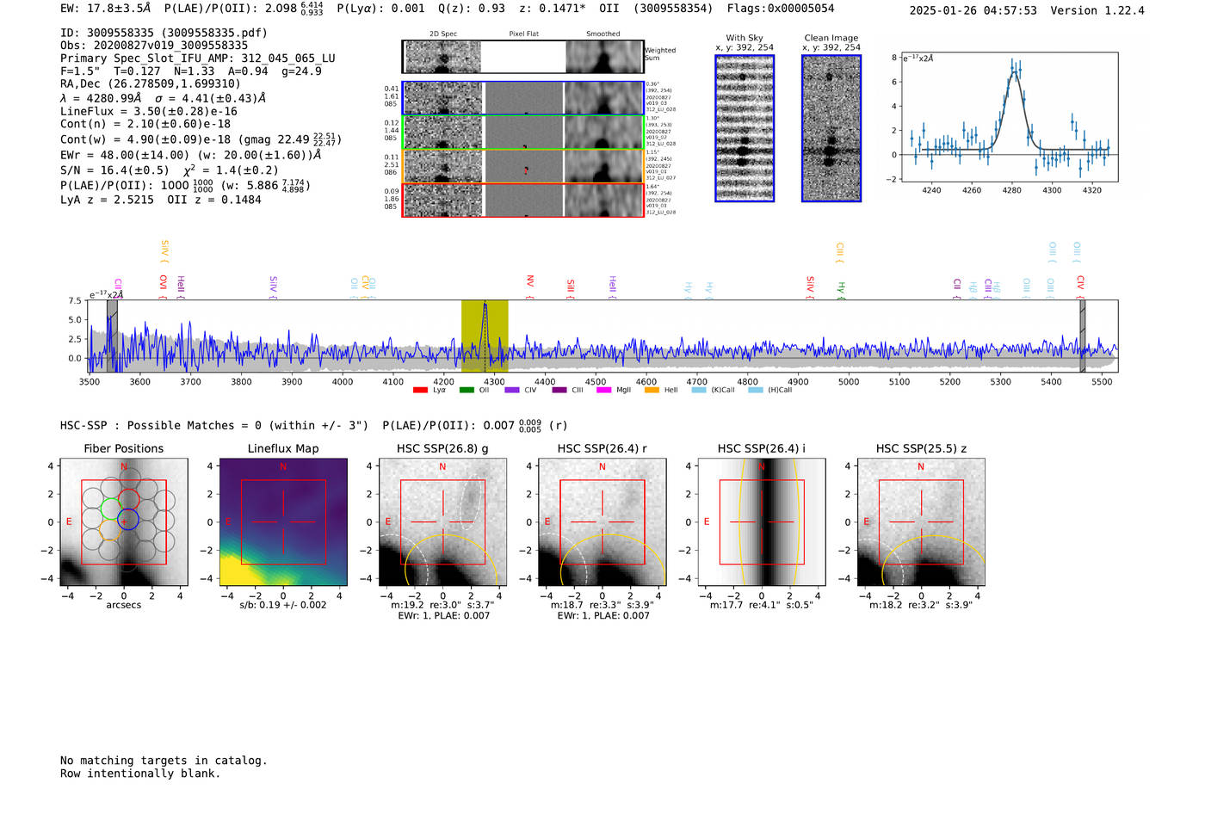Click the 'Row intentionally blank.' text

[140, 774]
